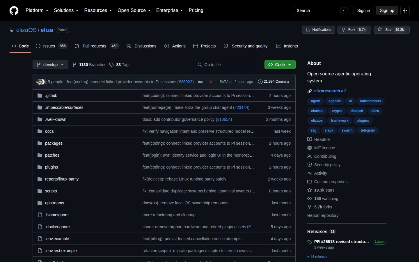Open the .github folder icon
This screenshot has width=419, height=262.
point(40,95)
